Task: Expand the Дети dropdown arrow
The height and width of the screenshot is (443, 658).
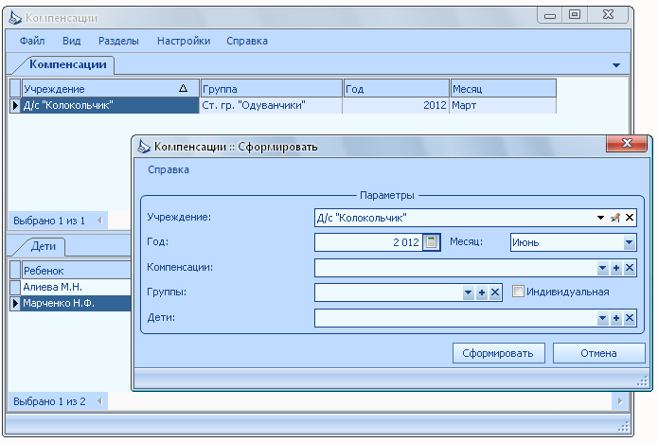Action: coord(602,318)
